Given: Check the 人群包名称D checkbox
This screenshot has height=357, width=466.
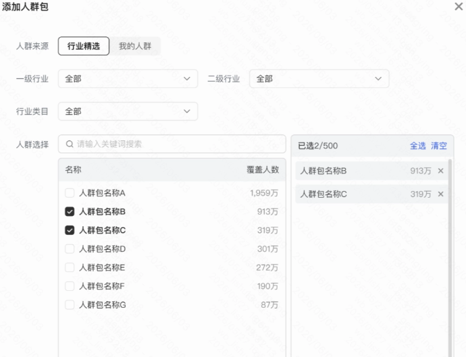Looking at the screenshot, I should (70, 248).
